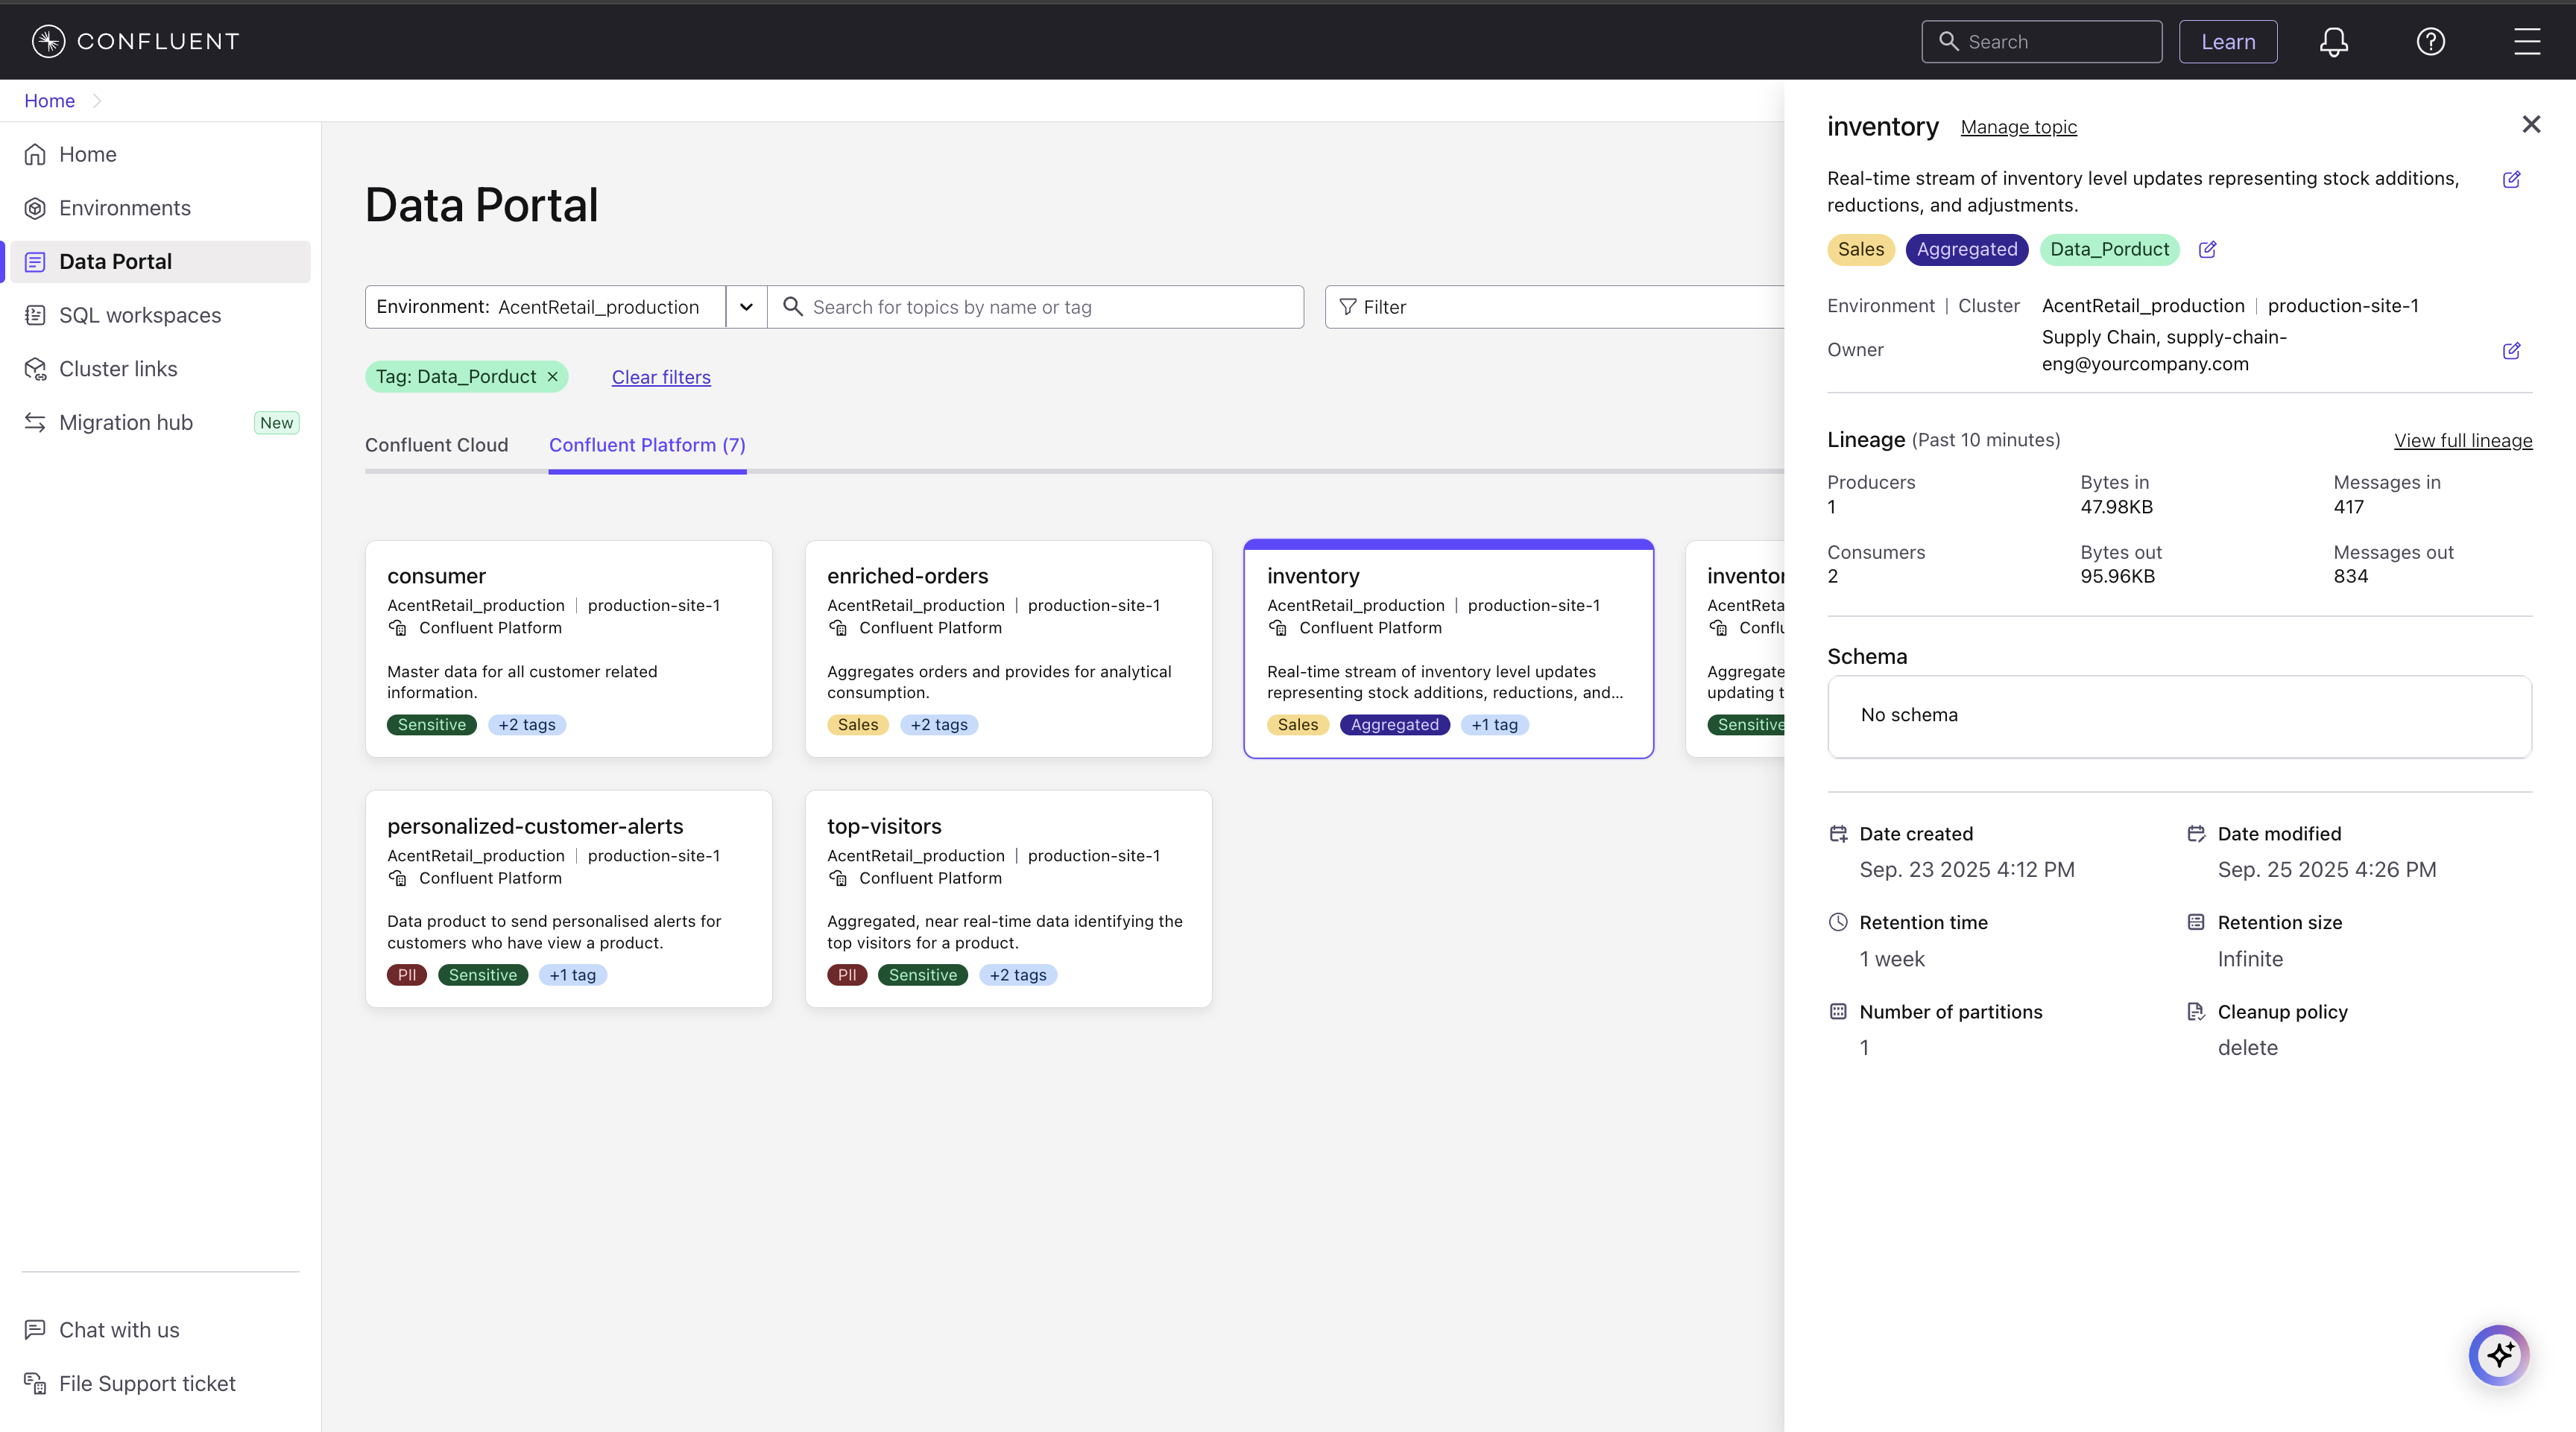
Task: Open Environments in the sidebar
Action: [x=125, y=208]
